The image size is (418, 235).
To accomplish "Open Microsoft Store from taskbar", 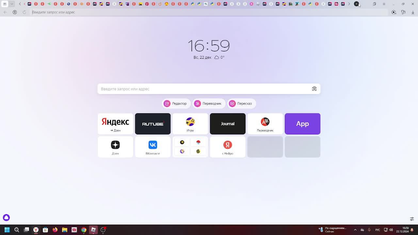I will pos(45,230).
